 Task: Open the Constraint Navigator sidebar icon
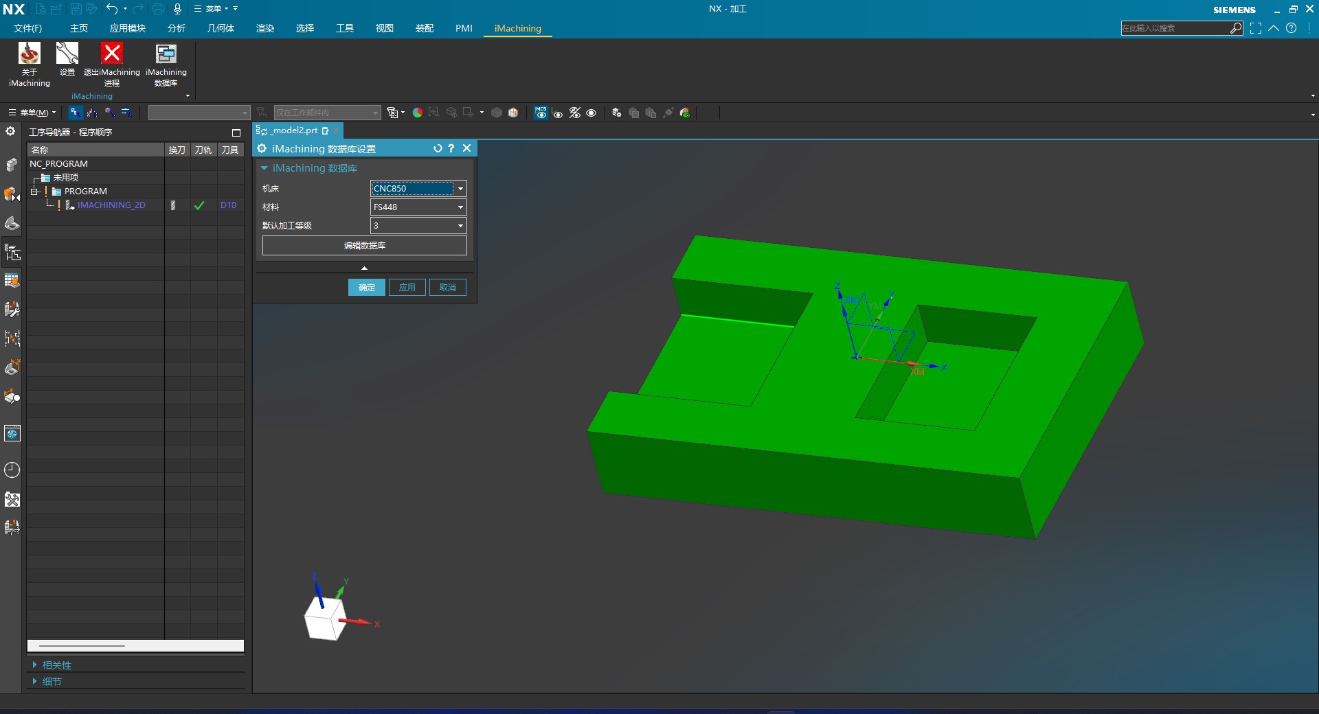coord(12,194)
